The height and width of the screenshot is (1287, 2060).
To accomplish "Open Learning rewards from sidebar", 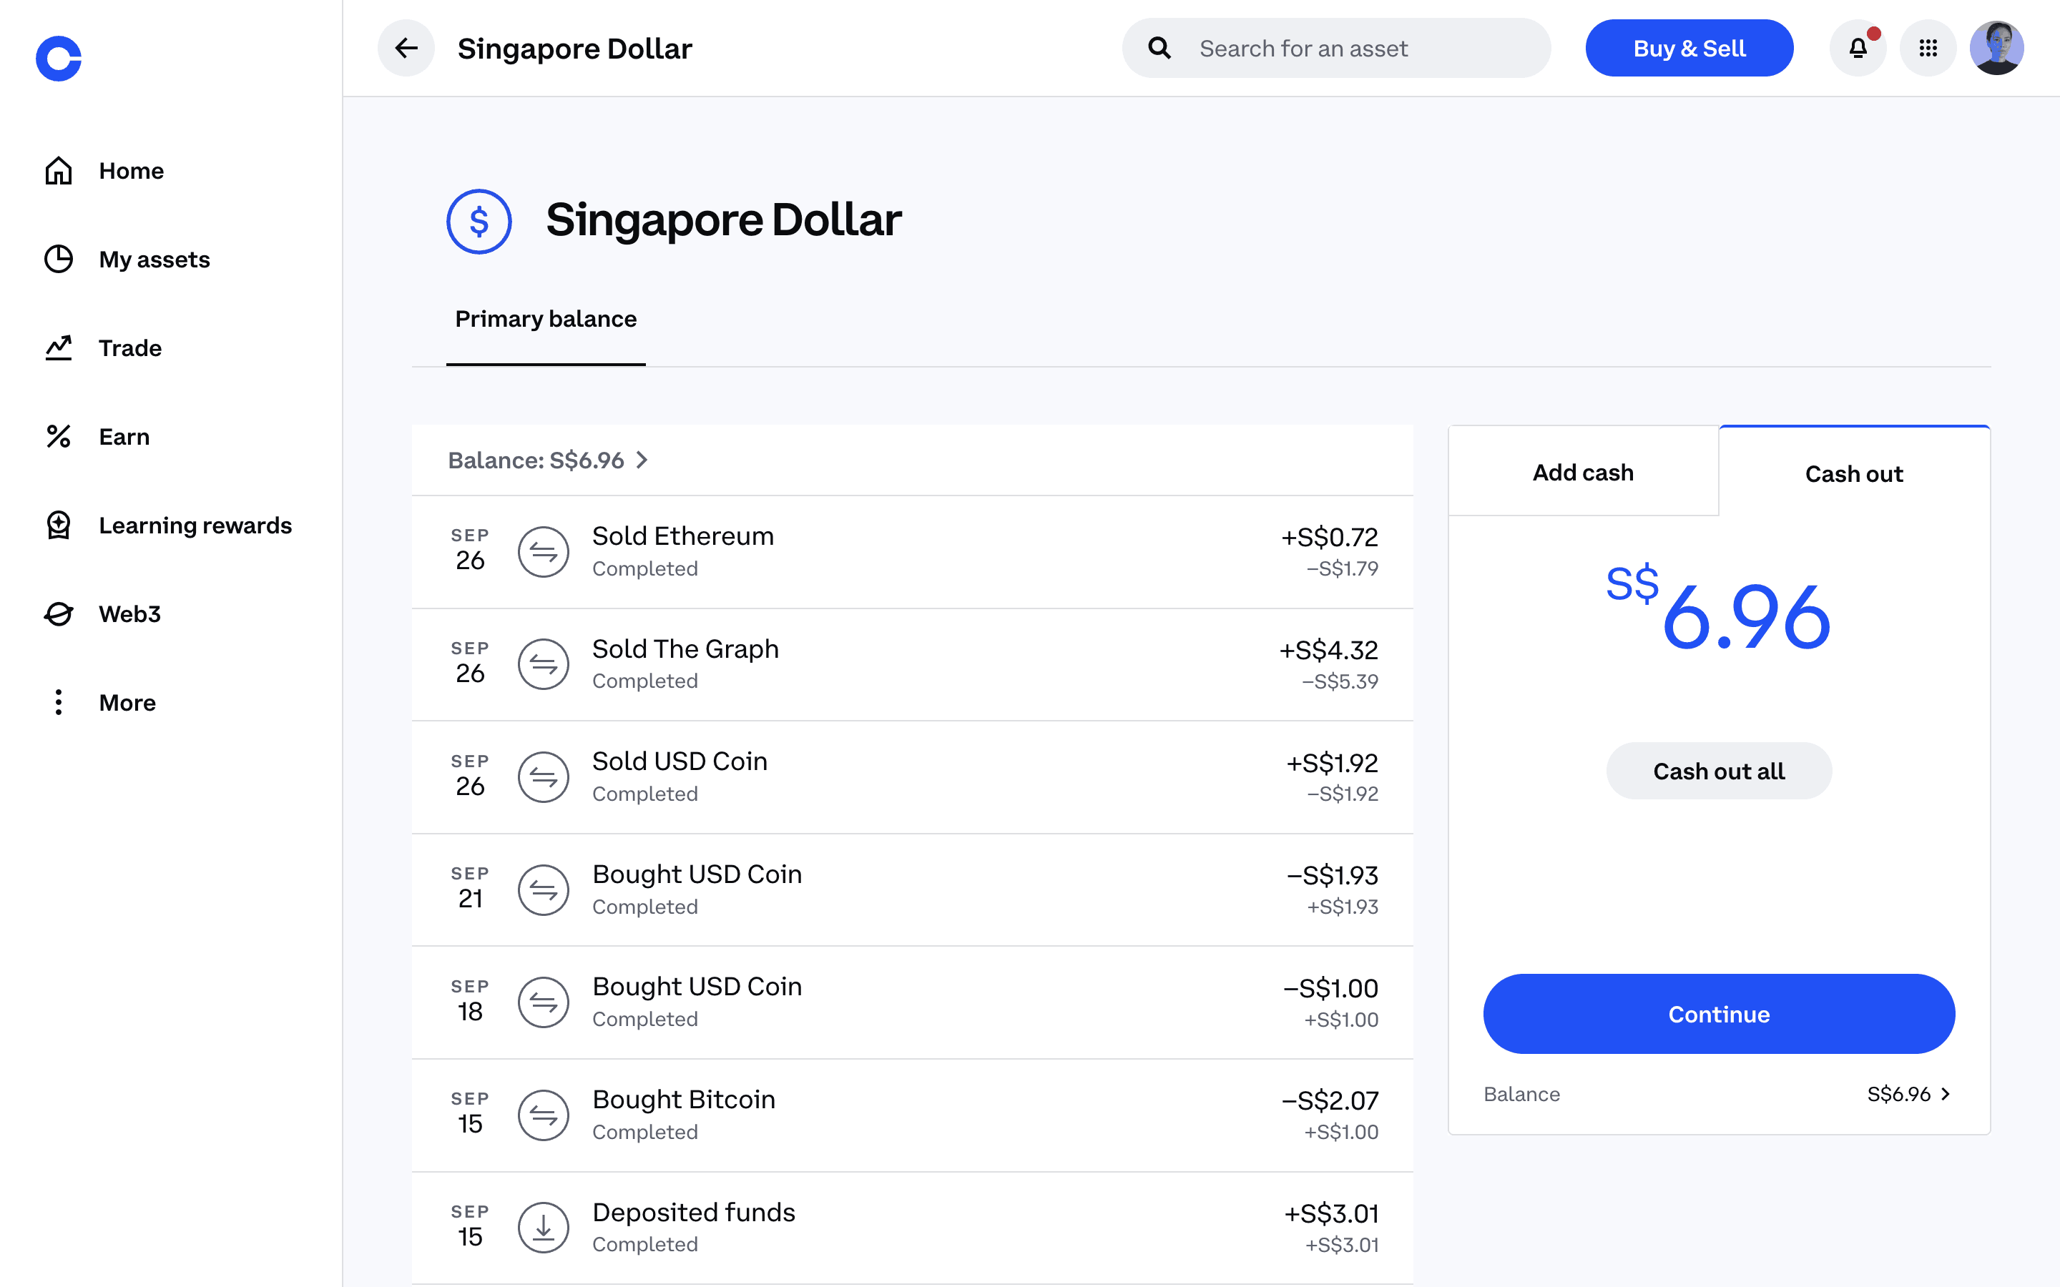I will [194, 526].
